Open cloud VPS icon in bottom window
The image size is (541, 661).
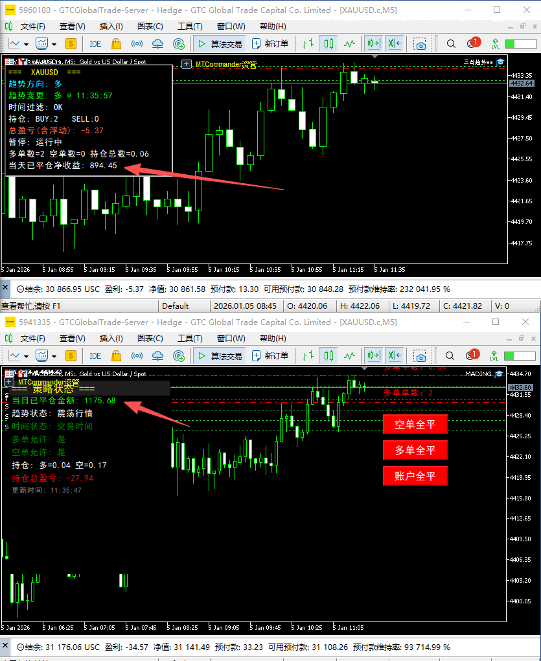(x=157, y=356)
